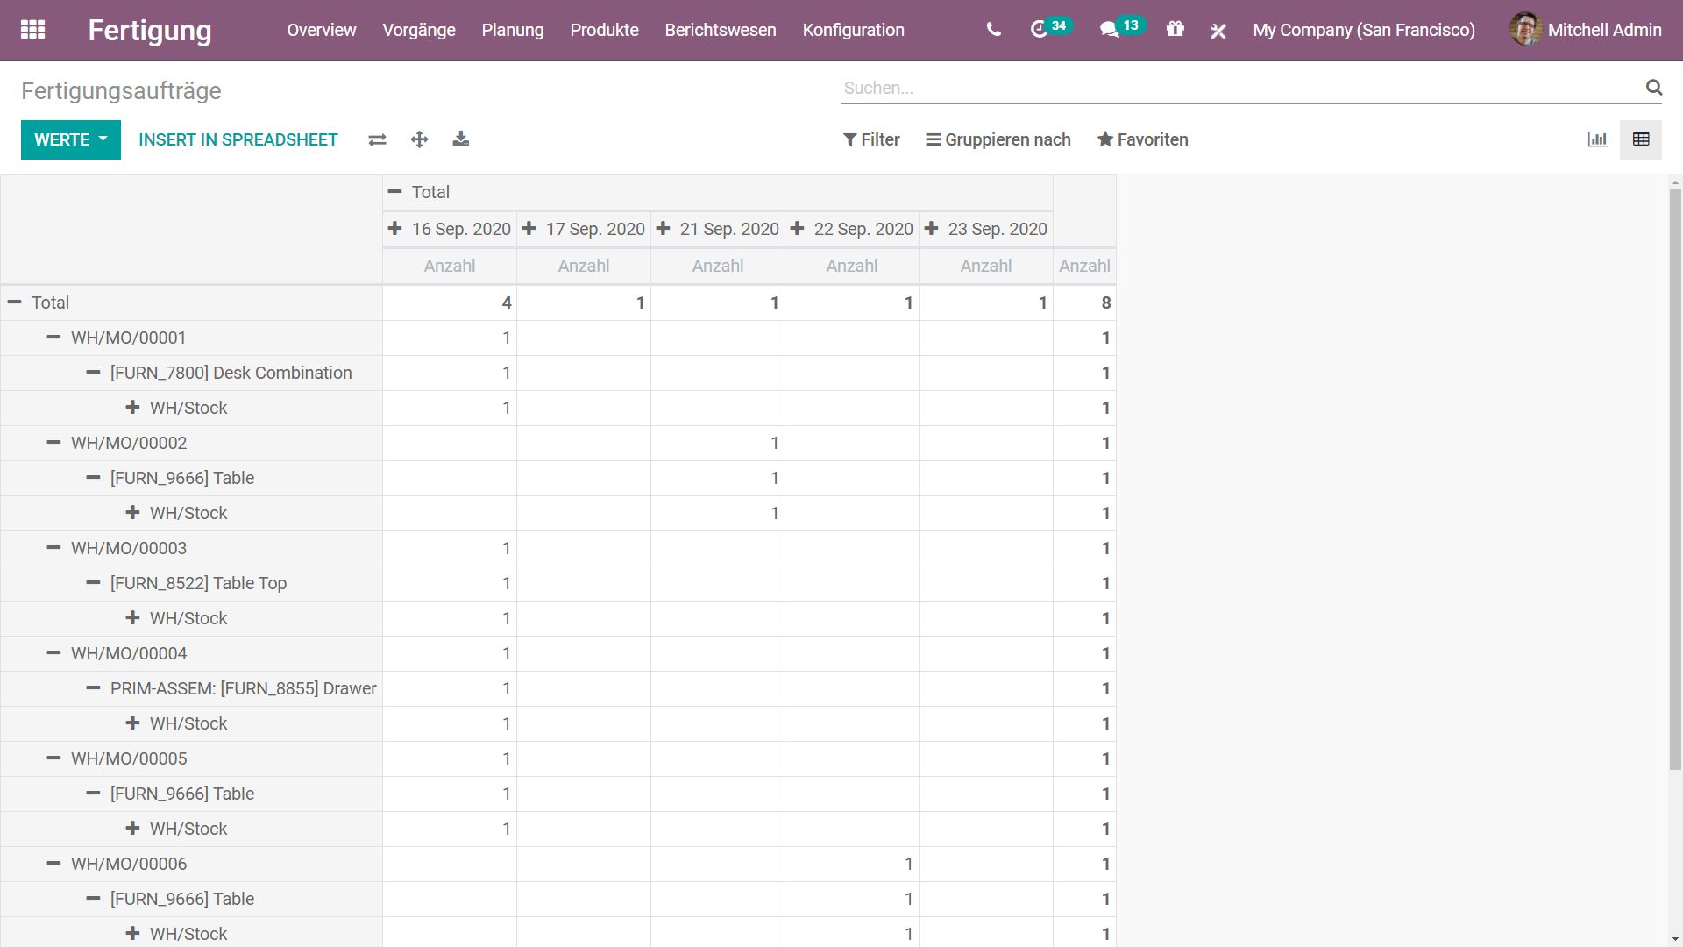1683x947 pixels.
Task: Click the expand all icon
Action: [419, 139]
